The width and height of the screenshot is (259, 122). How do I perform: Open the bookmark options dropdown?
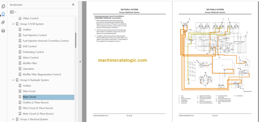pos(13,12)
